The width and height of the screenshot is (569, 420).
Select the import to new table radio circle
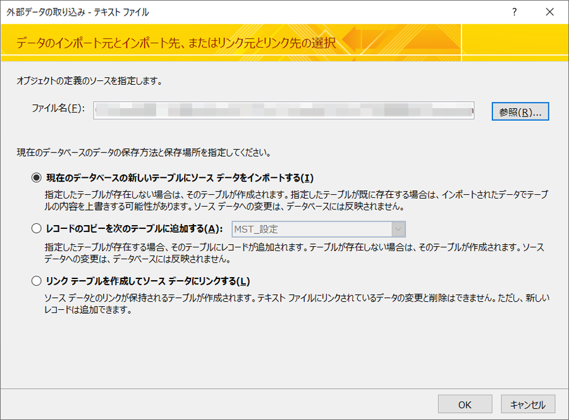36,177
